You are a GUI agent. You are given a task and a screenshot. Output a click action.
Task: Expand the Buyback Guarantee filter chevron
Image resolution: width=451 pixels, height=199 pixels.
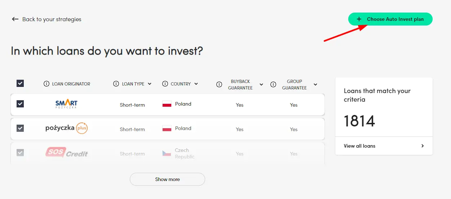tap(261, 84)
